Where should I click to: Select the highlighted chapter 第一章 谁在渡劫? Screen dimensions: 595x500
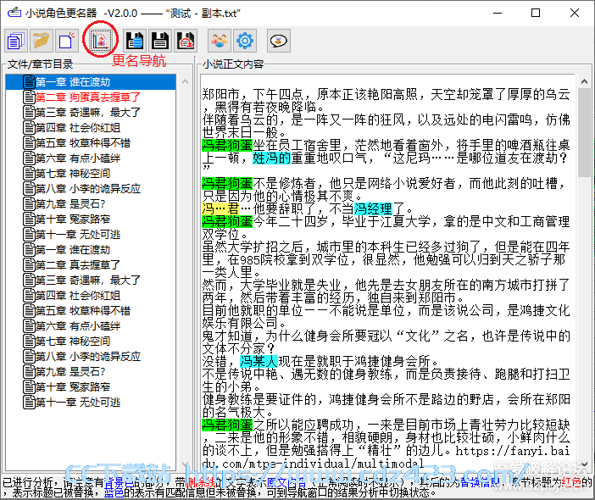point(91,82)
